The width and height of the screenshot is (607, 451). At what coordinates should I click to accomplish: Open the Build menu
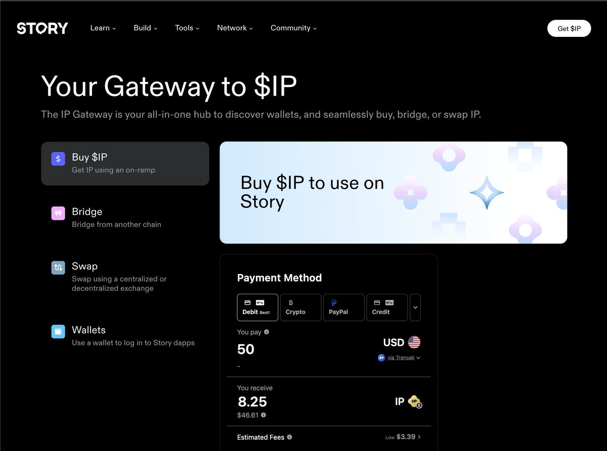click(x=146, y=28)
